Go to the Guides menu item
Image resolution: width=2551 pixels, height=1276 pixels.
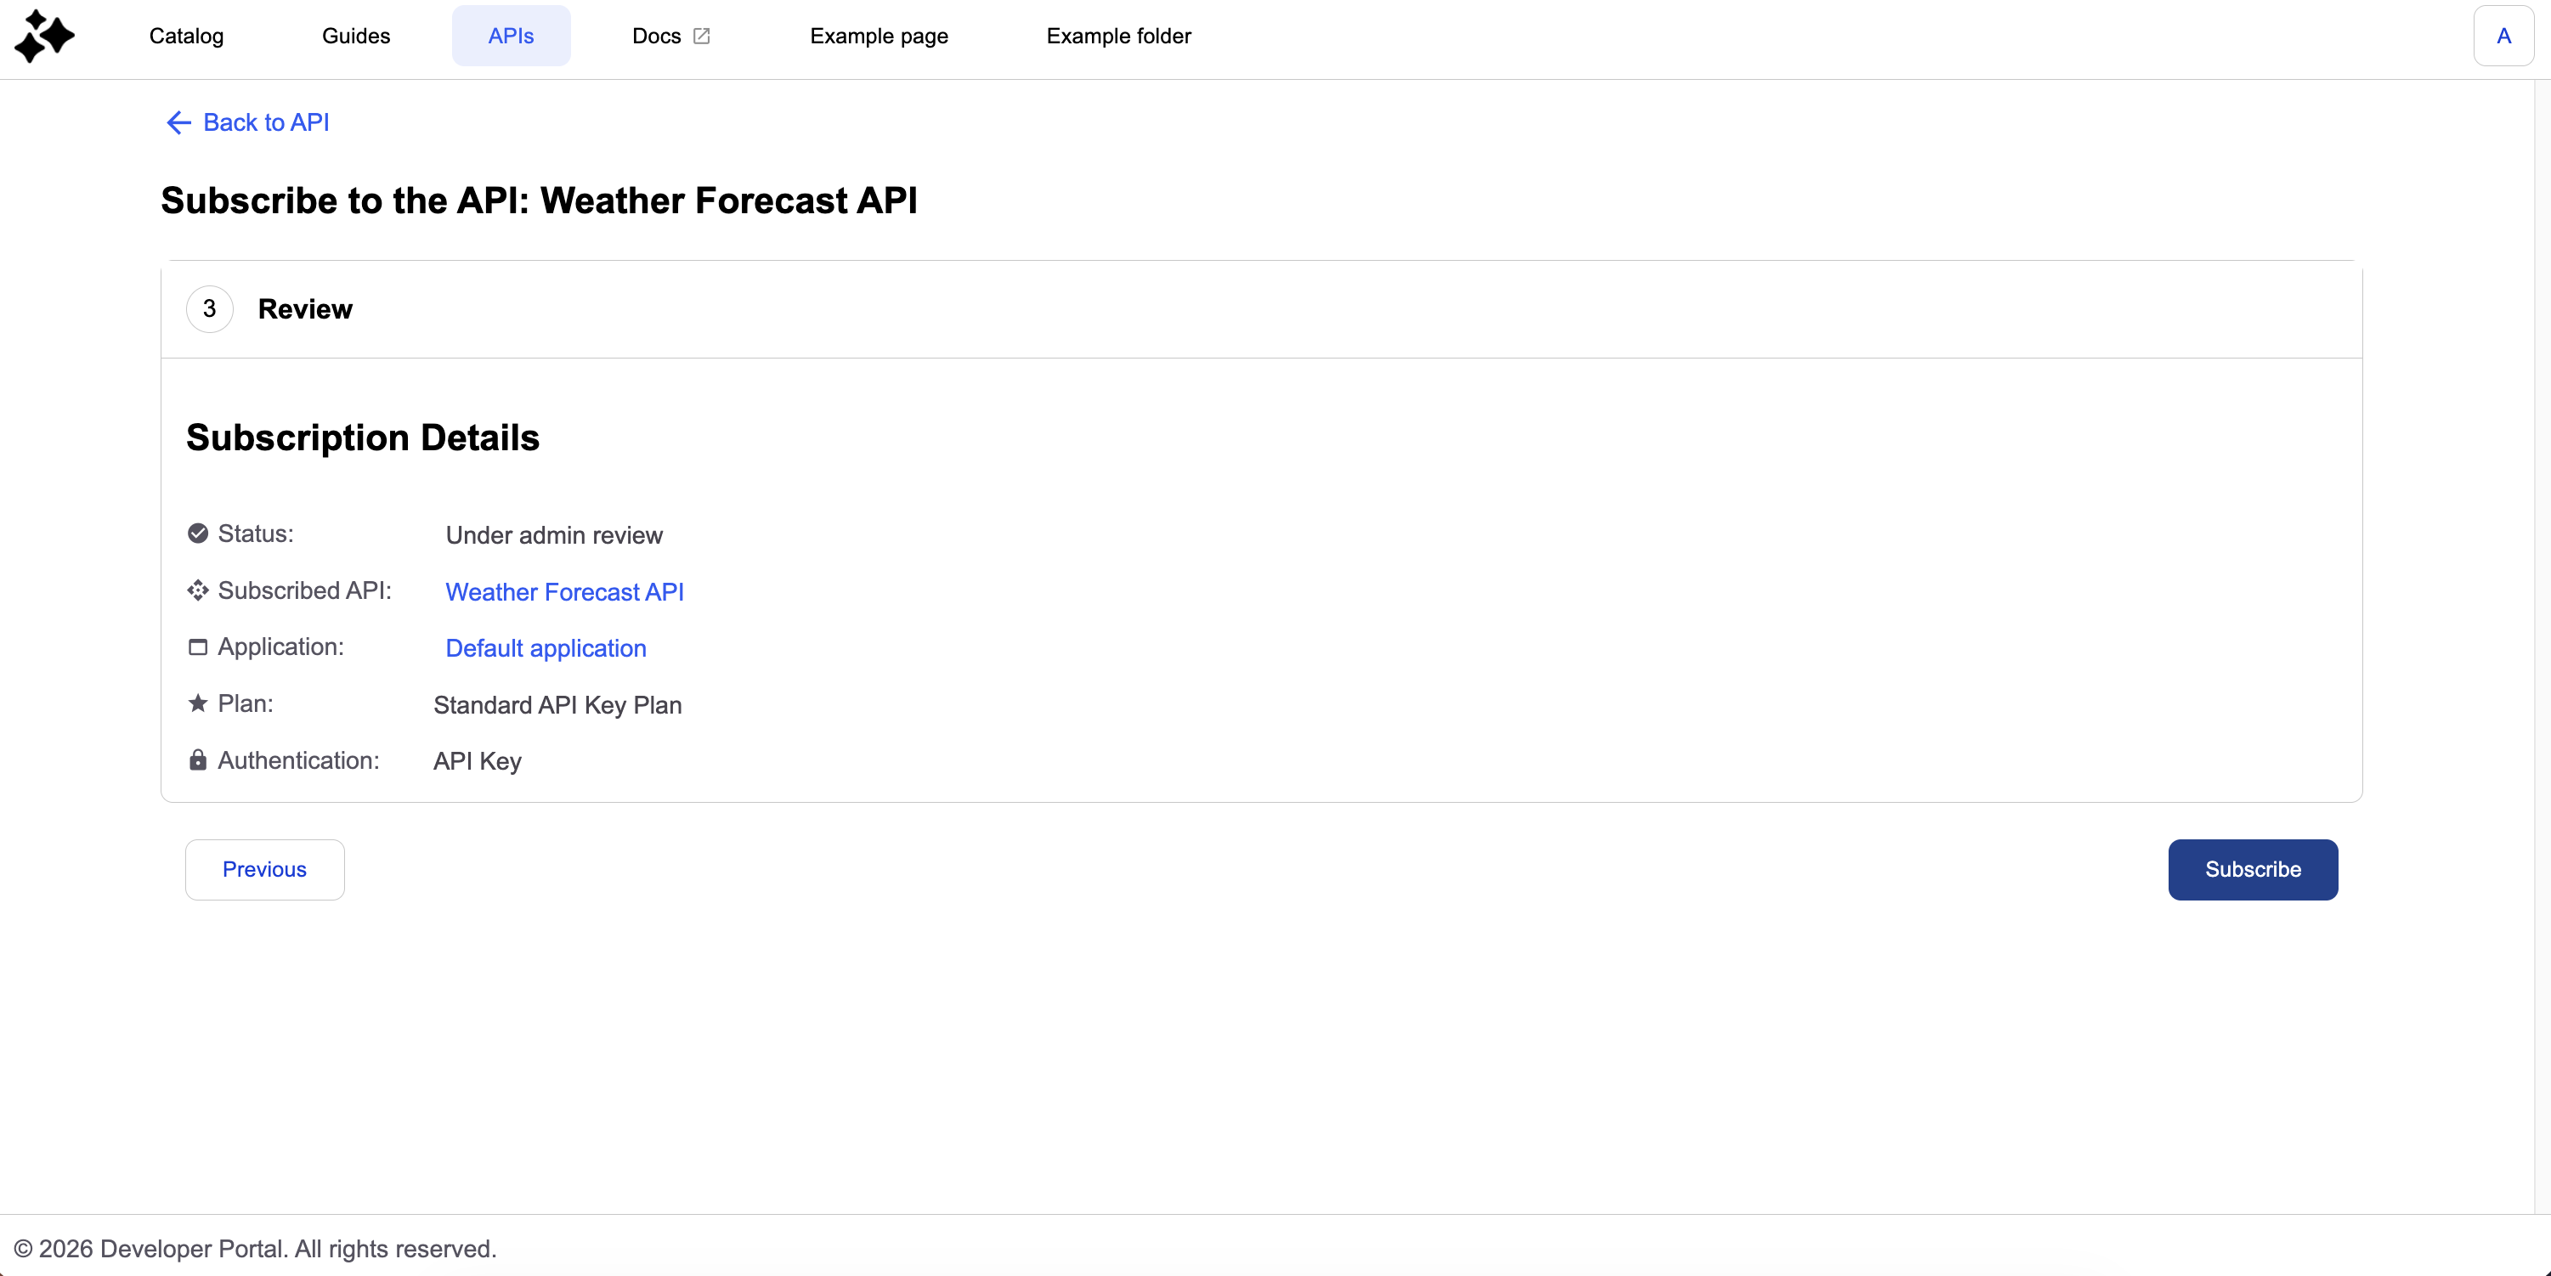[x=355, y=36]
